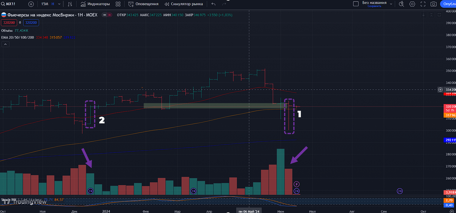Viewport: 456px width, 213px height.
Task: Toggle the symbol status pill switch
Action: click(106, 15)
